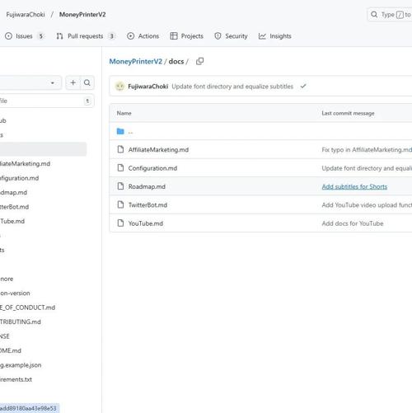Click file icon beside AffiliateMarketing.md
This screenshot has height=413, width=412.
(x=120, y=149)
